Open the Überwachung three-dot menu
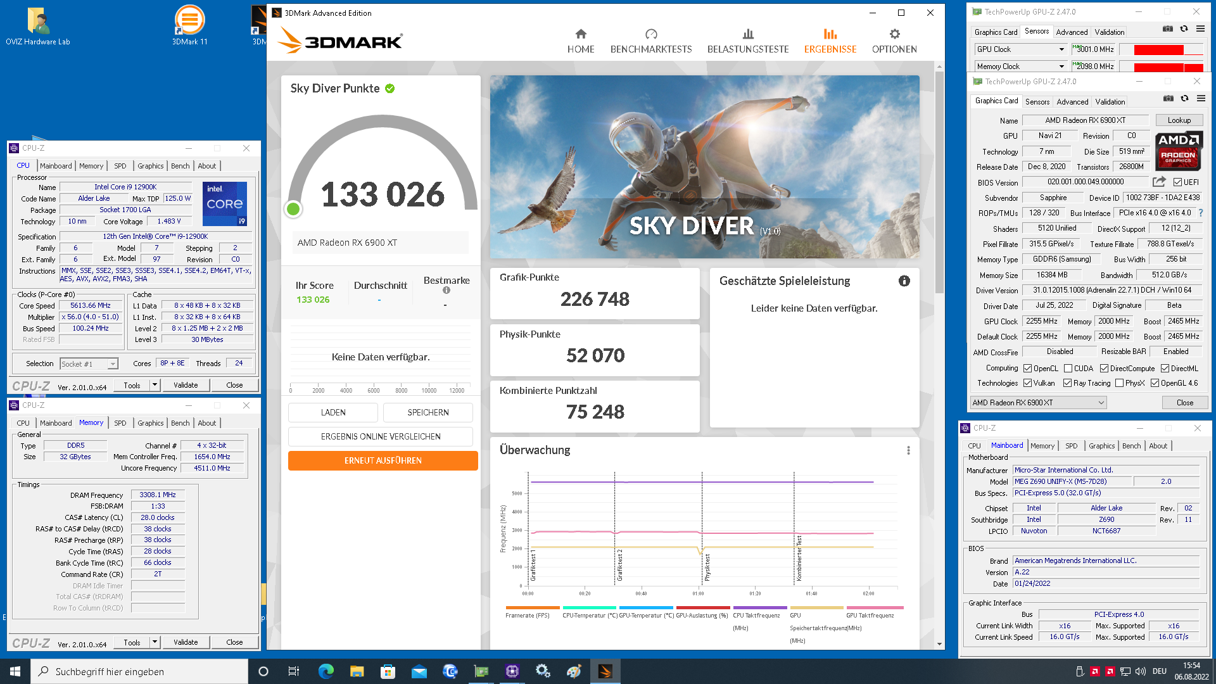The height and width of the screenshot is (684, 1216). 908,450
